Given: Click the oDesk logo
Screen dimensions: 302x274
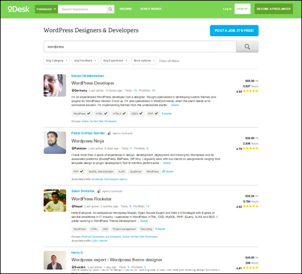Looking at the screenshot, I should [19, 9].
